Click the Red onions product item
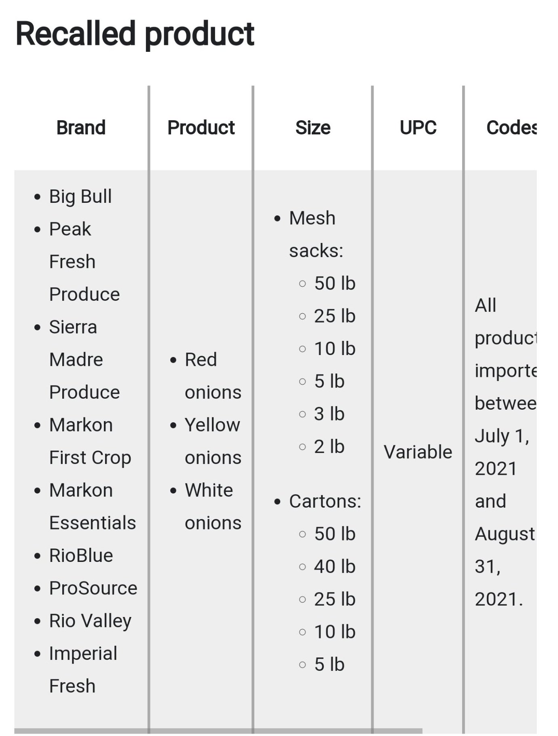This screenshot has width=558, height=736. point(212,376)
